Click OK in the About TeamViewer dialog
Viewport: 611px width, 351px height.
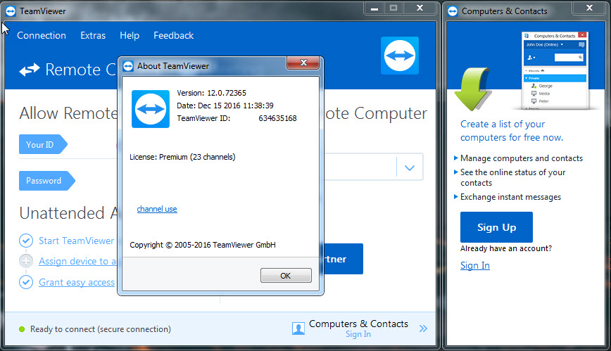(x=286, y=276)
